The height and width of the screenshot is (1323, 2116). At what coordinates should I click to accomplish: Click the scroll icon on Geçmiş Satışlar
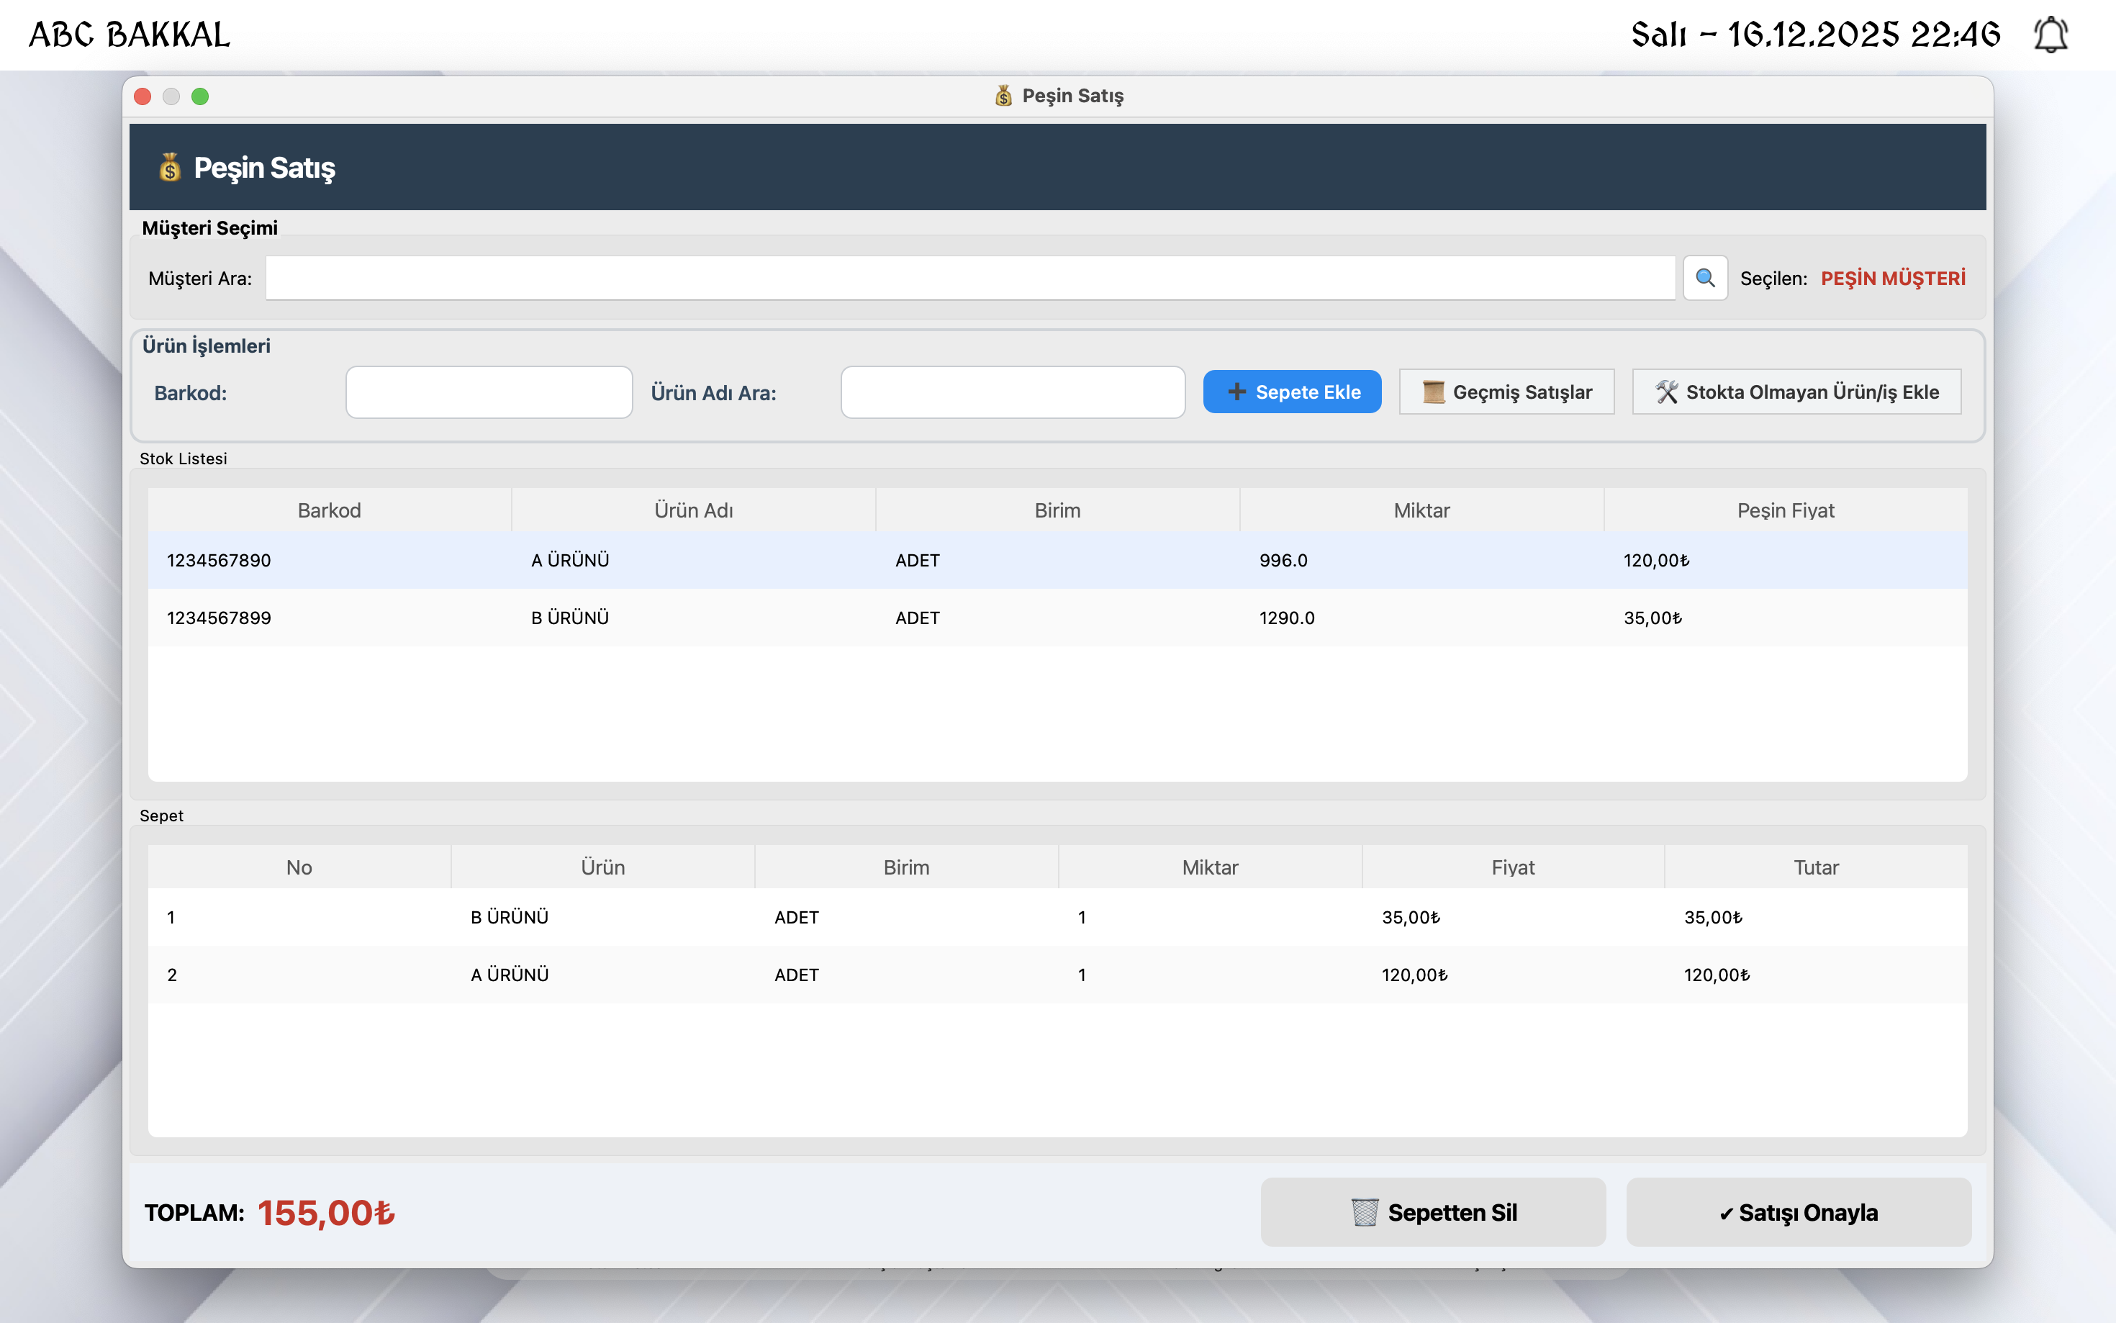pos(1433,392)
